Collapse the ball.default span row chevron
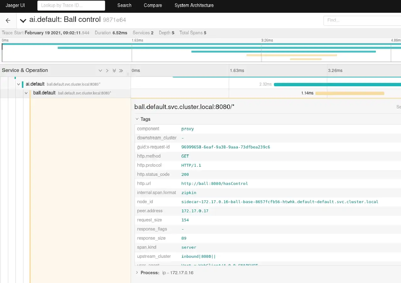This screenshot has height=283, width=401. [x=26, y=93]
